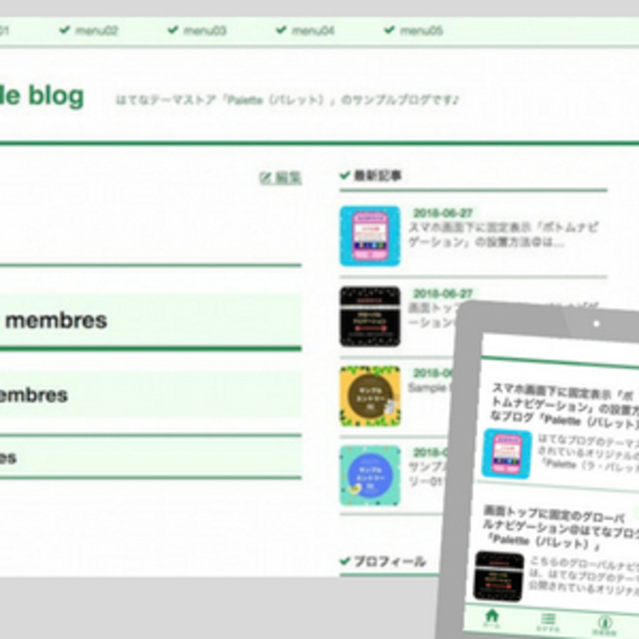Screen dimensions: 639x639
Task: Click the pencil edit icon beside 編集
Action: 265,177
